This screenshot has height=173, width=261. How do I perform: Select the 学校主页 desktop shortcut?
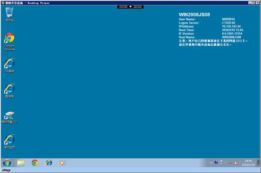tap(9, 141)
